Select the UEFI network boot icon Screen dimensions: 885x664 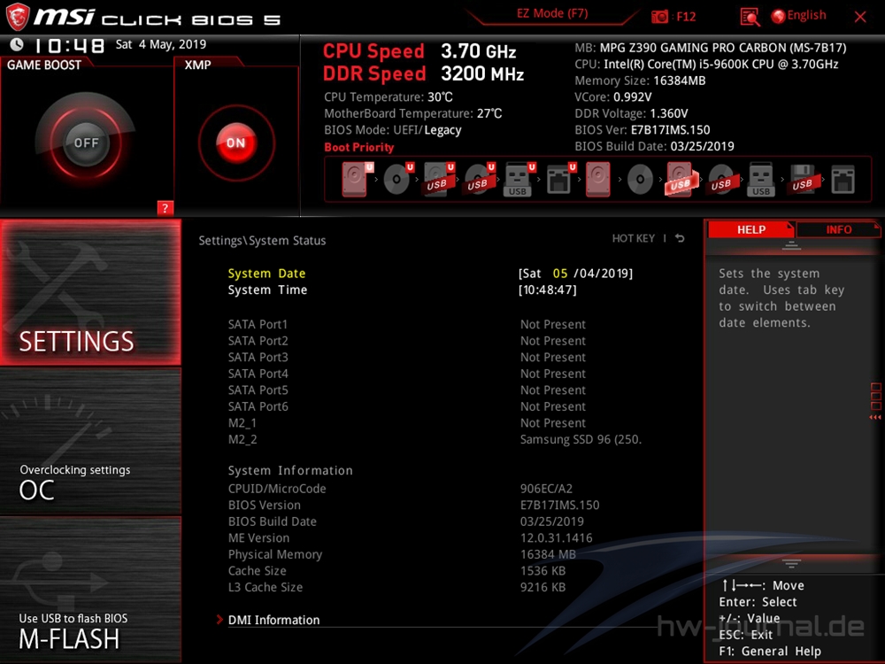tap(560, 180)
